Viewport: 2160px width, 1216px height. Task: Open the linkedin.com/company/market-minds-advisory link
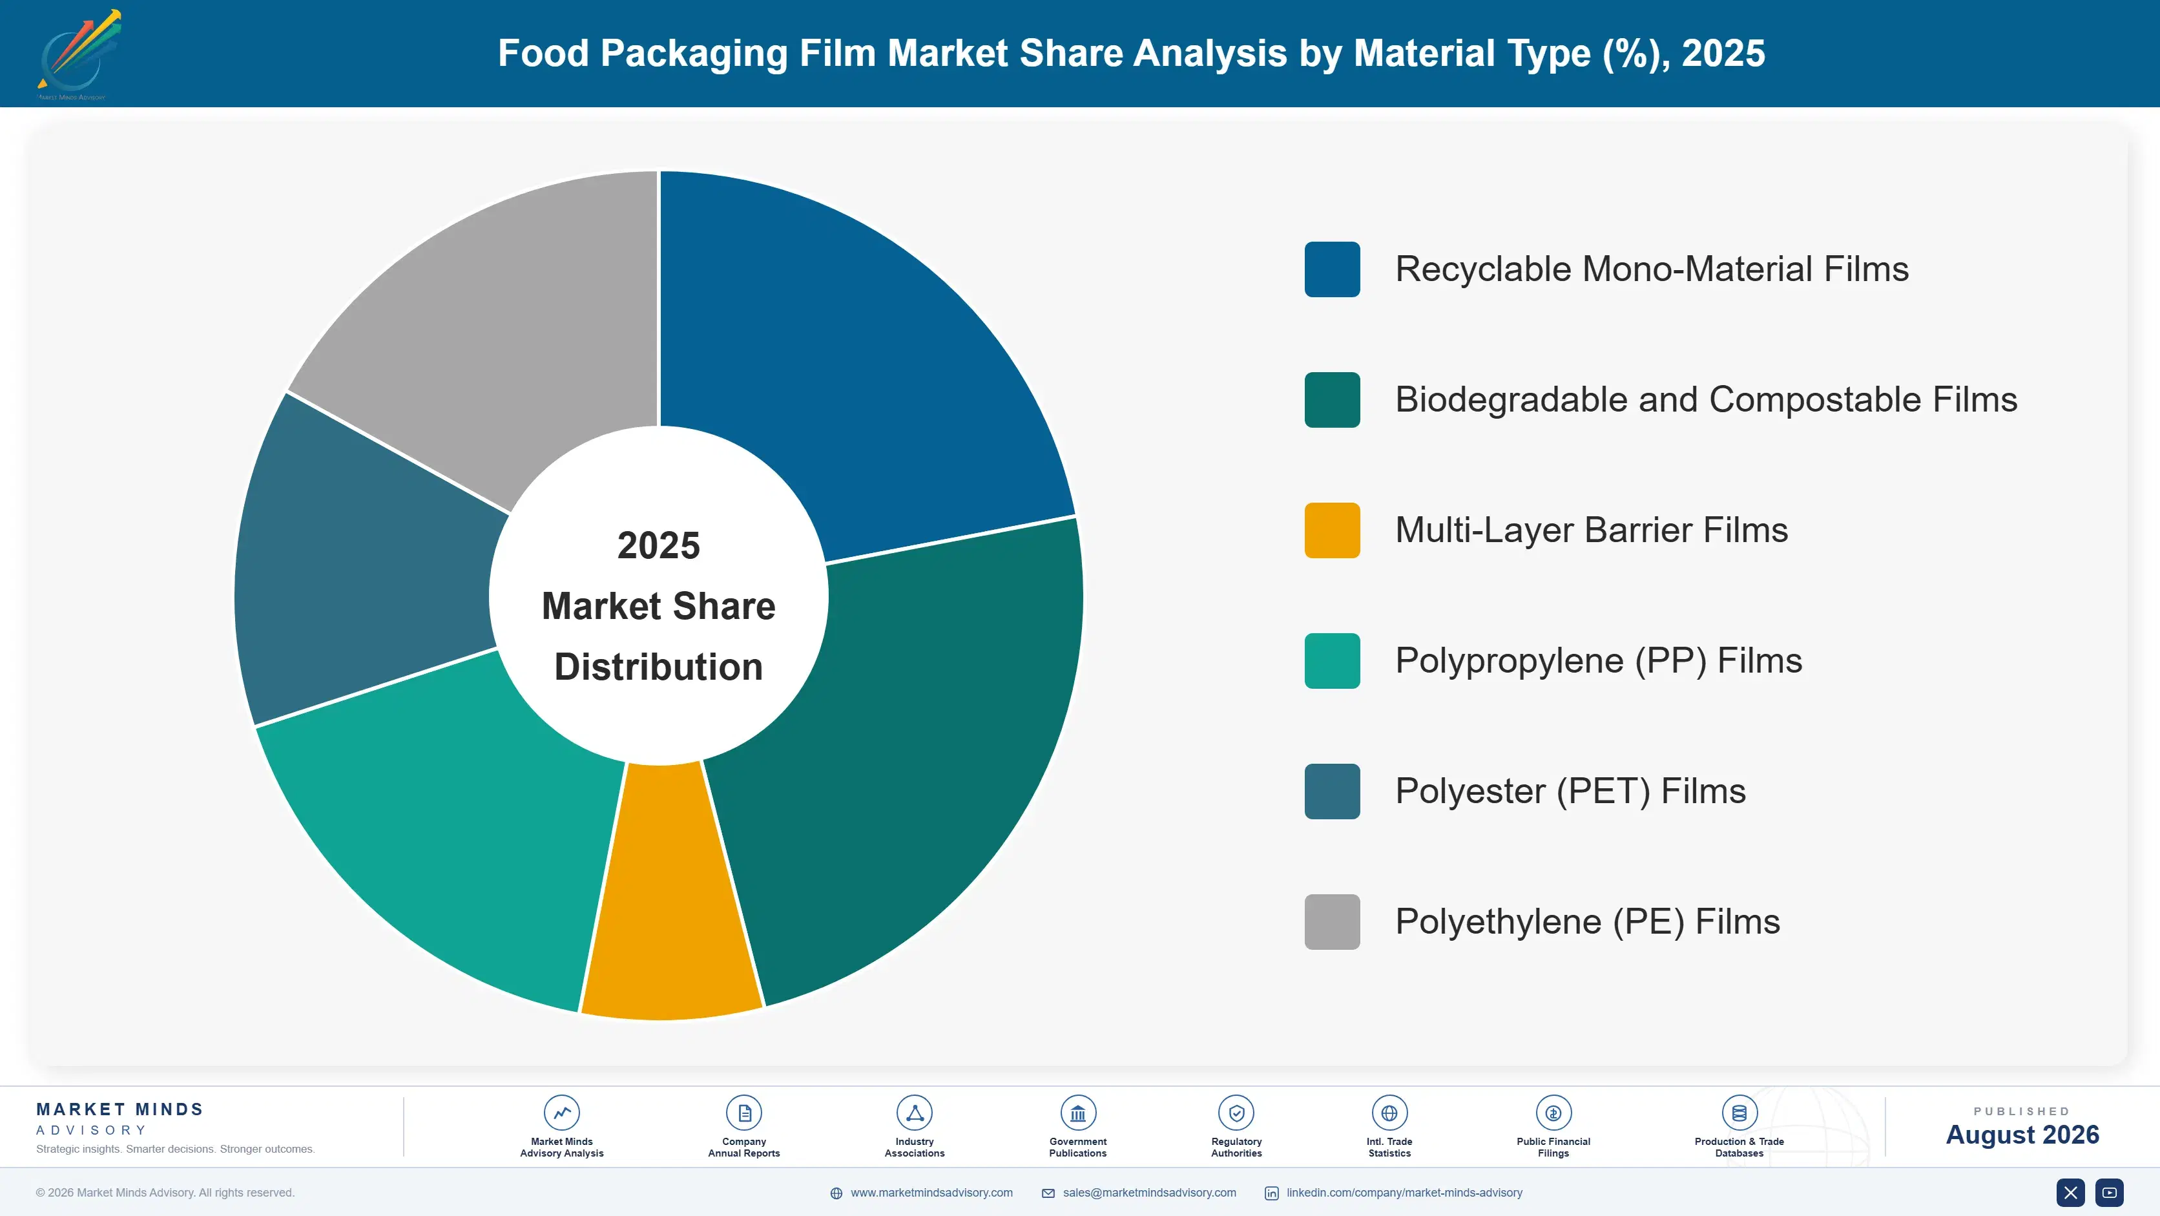(x=1404, y=1193)
